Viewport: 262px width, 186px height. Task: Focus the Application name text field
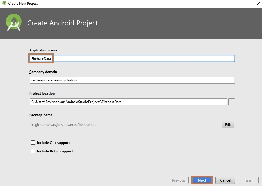(132, 58)
